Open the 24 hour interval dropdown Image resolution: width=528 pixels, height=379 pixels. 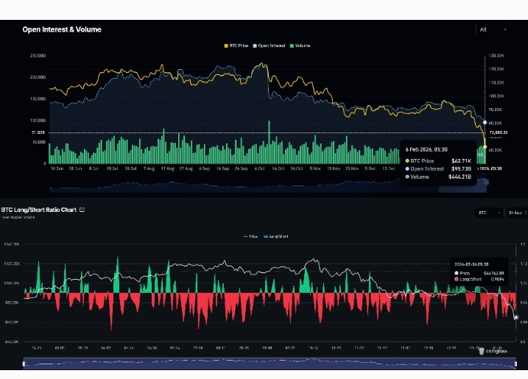coord(514,212)
